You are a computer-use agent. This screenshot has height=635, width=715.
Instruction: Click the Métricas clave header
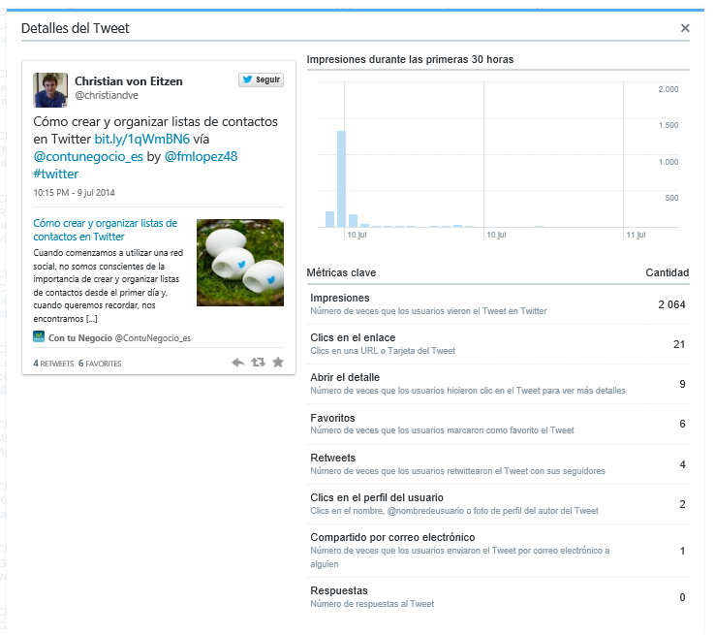341,272
